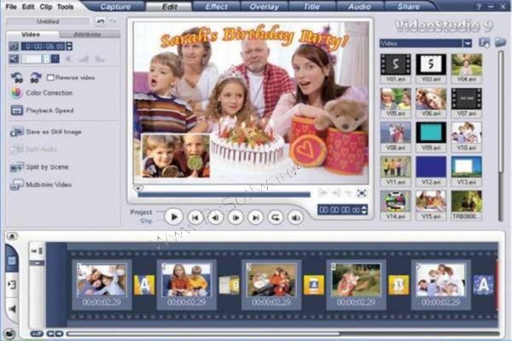Apply fade-in to clip audio

[x=84, y=59]
